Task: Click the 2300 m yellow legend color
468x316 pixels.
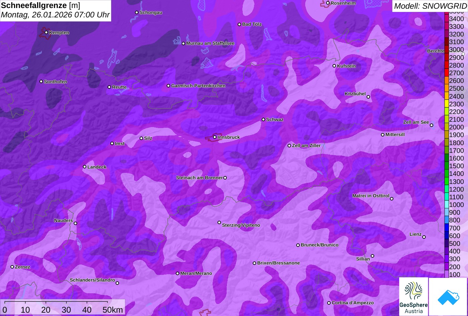Action: coord(447,104)
